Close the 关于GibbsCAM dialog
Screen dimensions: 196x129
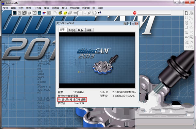tap(137, 23)
